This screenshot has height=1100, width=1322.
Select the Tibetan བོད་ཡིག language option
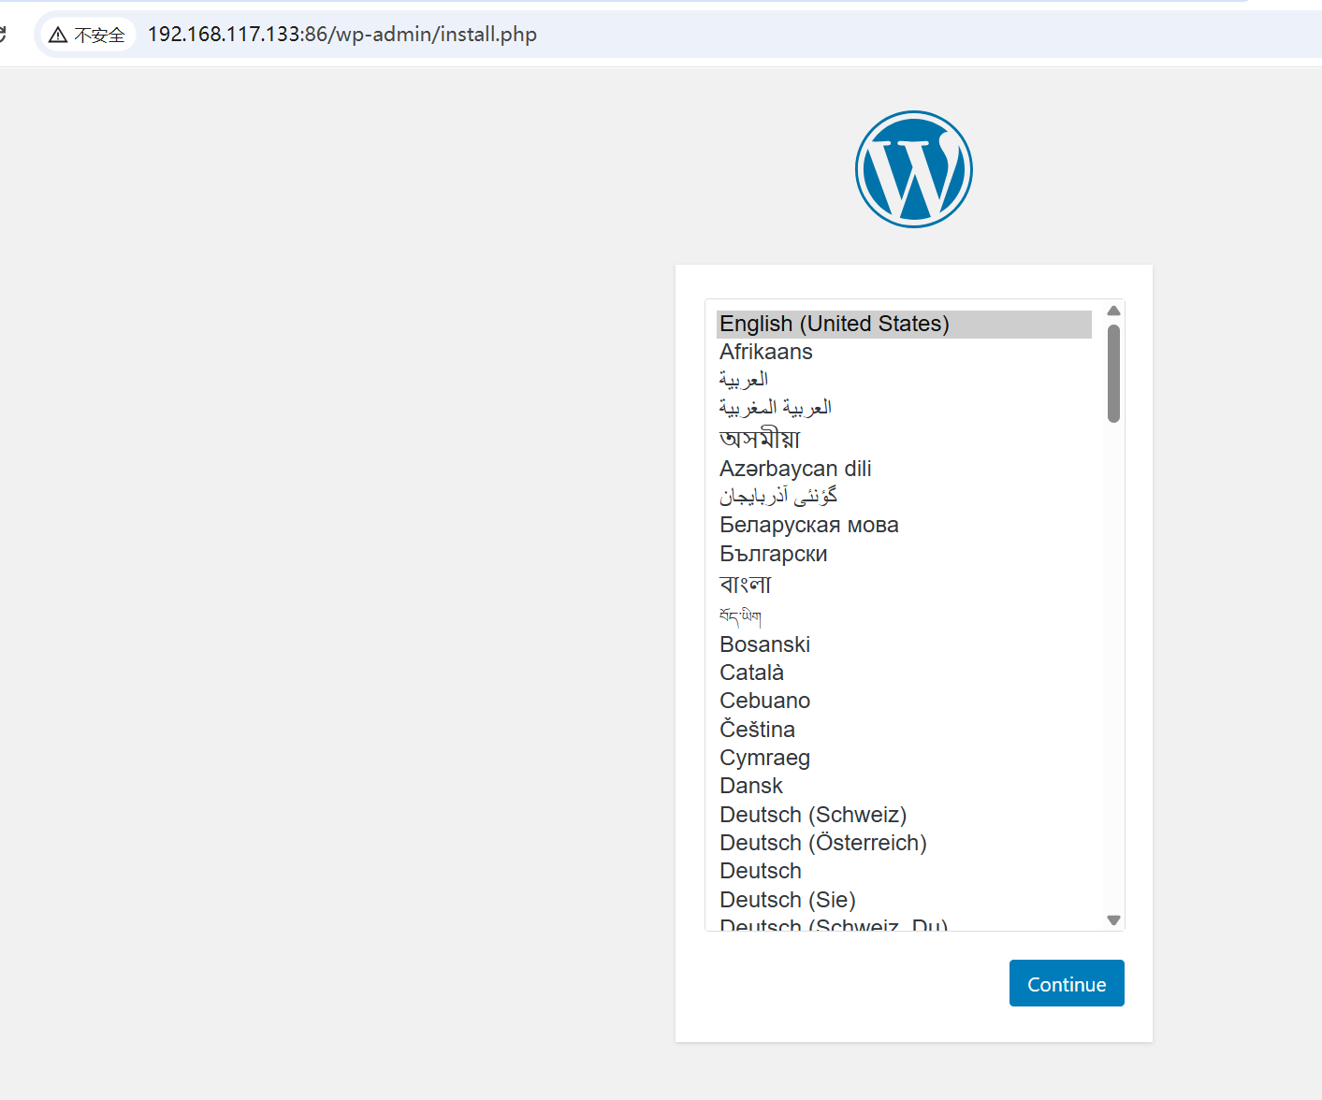point(904,615)
